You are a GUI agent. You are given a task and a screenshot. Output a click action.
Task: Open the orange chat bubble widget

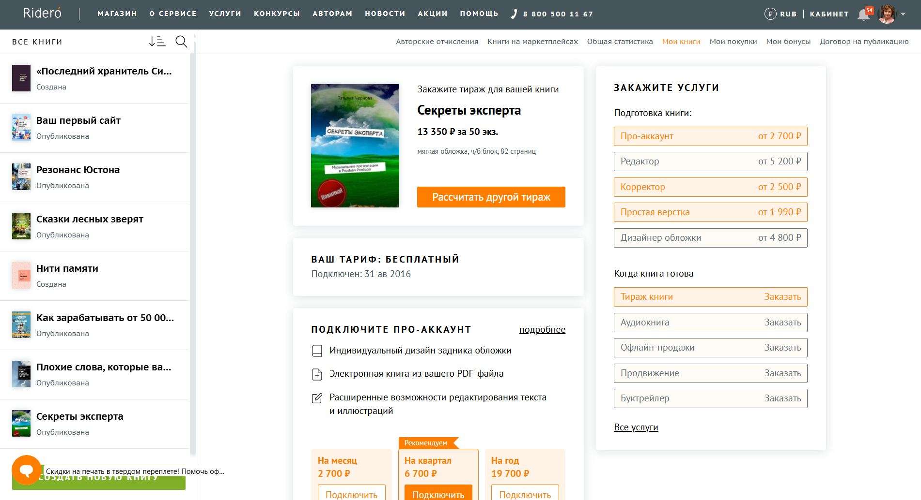(27, 470)
